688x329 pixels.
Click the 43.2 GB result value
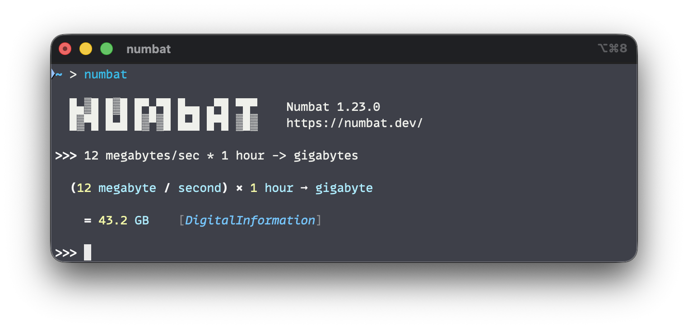[x=124, y=220]
